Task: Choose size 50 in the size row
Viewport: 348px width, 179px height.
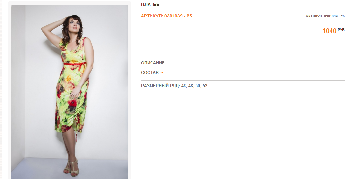Action: pos(198,86)
